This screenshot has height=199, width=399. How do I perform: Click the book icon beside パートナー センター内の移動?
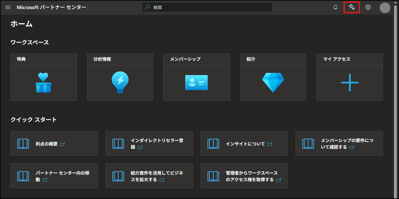pyautogui.click(x=23, y=176)
